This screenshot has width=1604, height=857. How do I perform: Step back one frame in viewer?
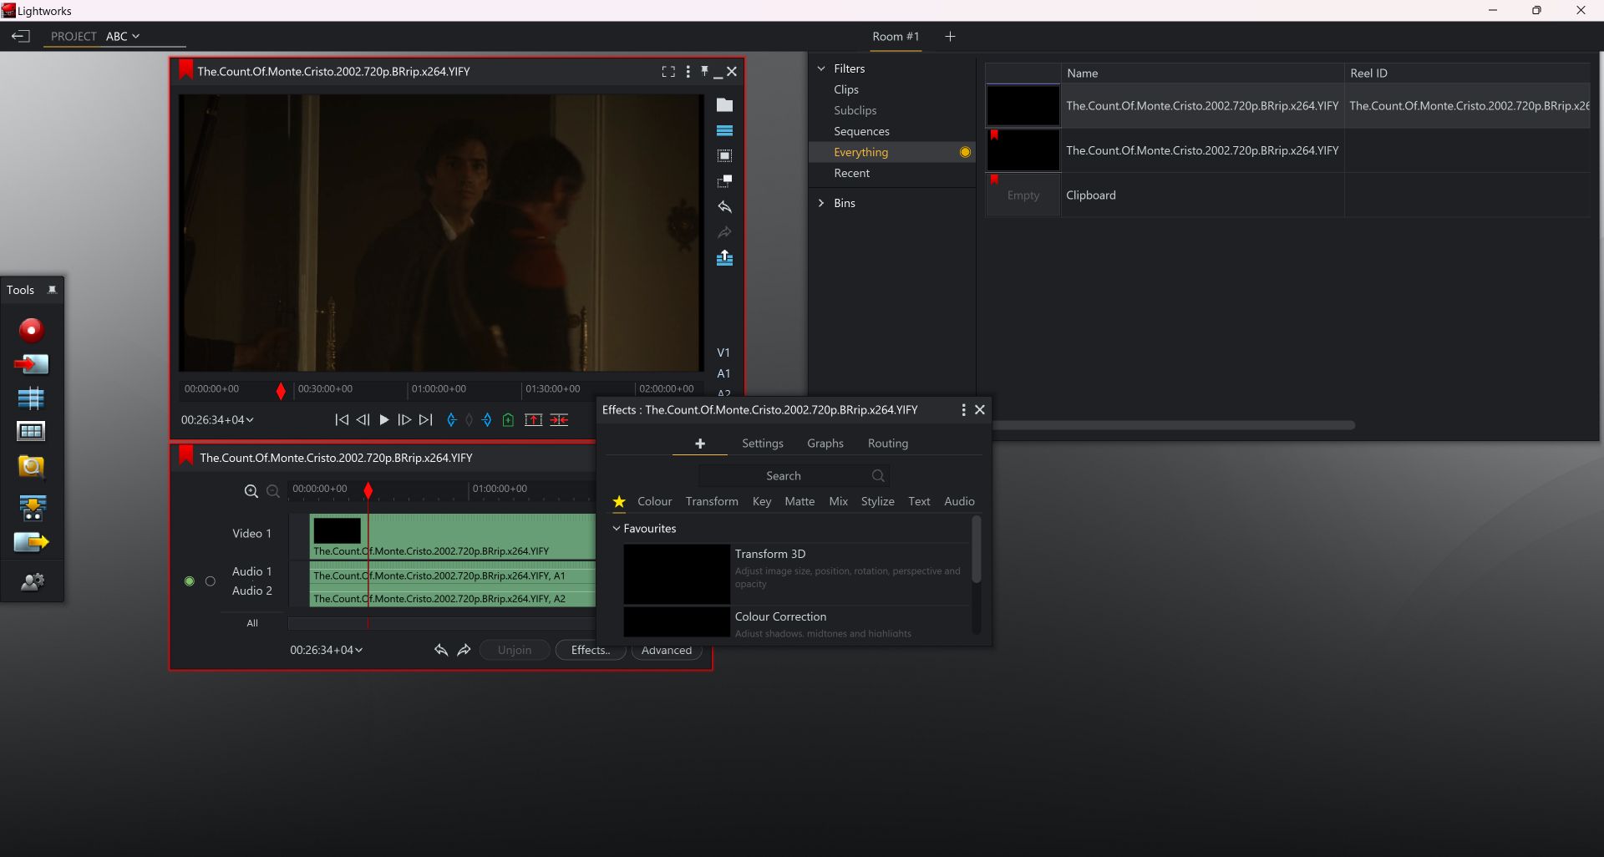click(x=363, y=420)
